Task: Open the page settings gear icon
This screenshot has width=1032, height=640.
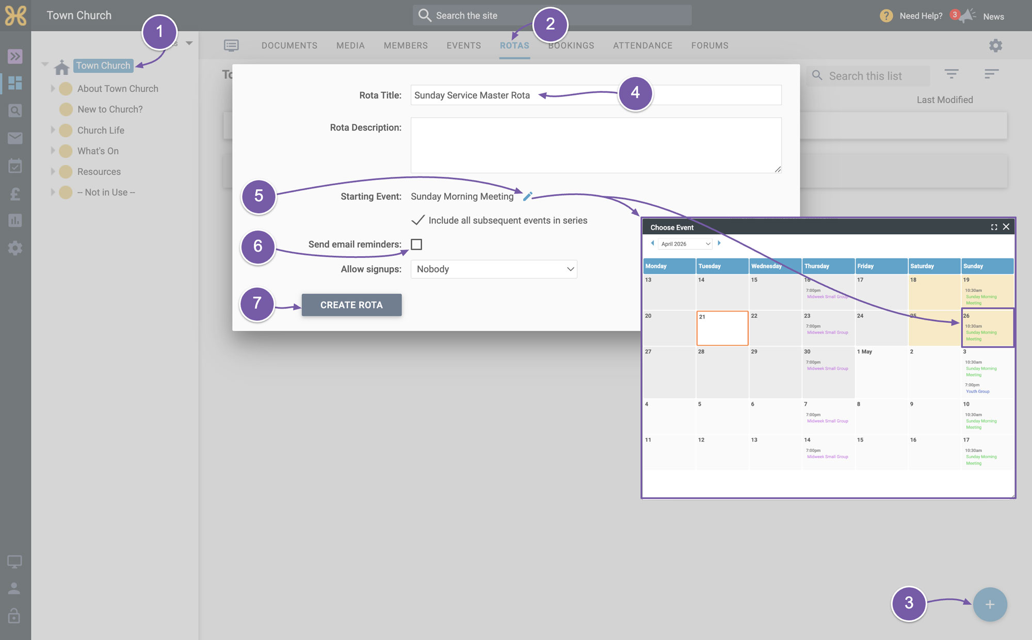Action: click(995, 45)
